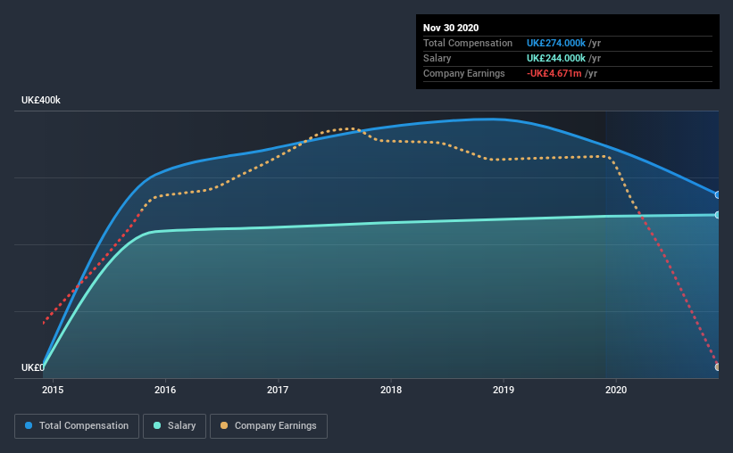
Task: Click the UK£400k y-axis label
Action: 41,101
